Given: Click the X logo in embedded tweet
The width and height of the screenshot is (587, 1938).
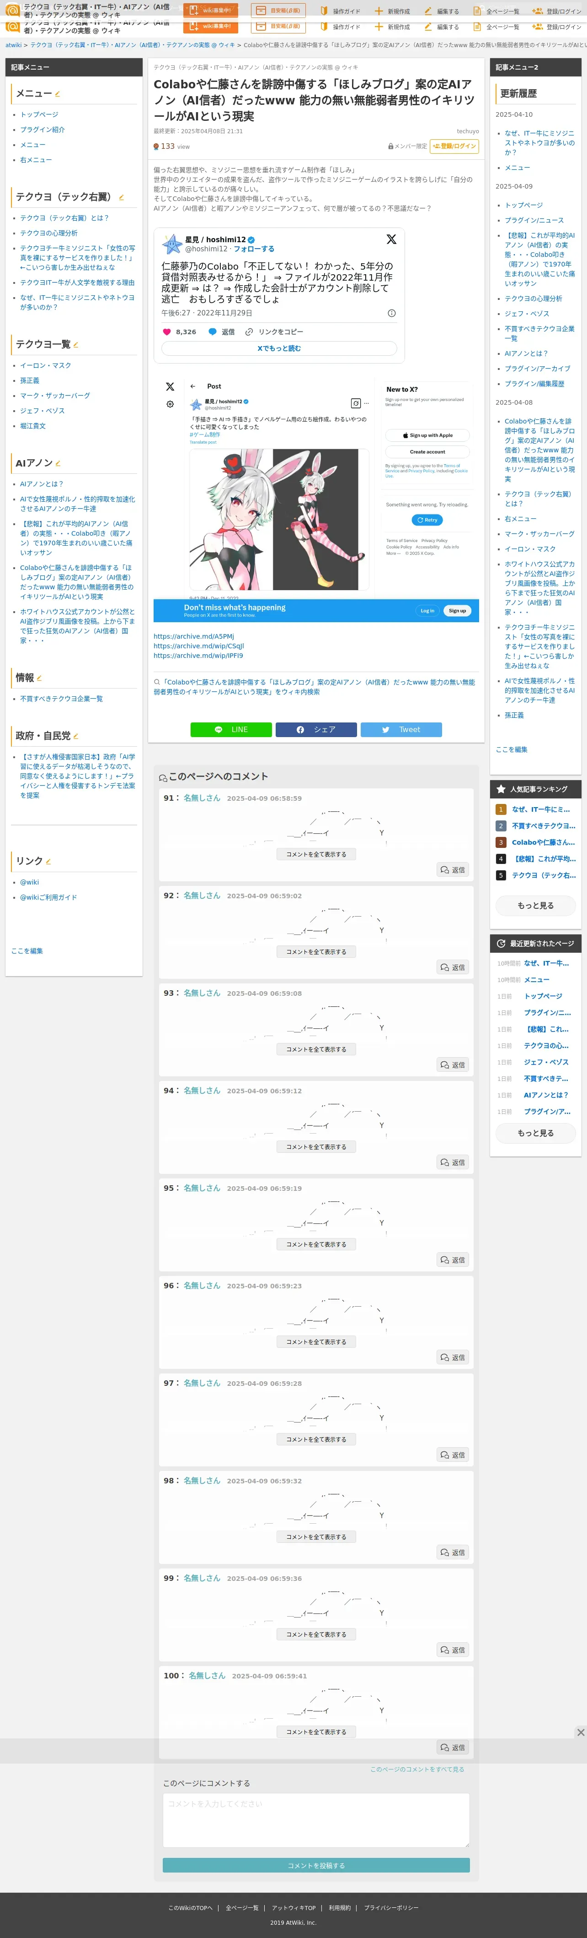Looking at the screenshot, I should [391, 239].
